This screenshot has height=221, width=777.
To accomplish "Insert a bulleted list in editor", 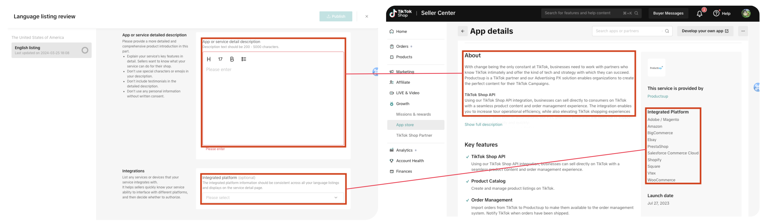I will pyautogui.click(x=244, y=59).
